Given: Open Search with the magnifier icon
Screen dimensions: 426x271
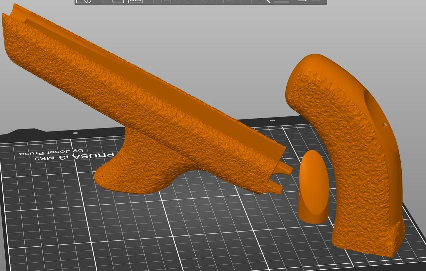Looking at the screenshot, I should (x=265, y=1).
